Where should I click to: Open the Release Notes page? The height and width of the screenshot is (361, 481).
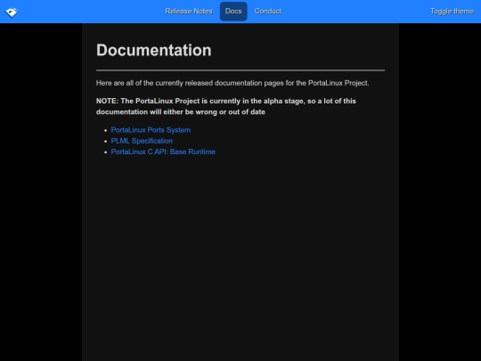[x=189, y=11]
